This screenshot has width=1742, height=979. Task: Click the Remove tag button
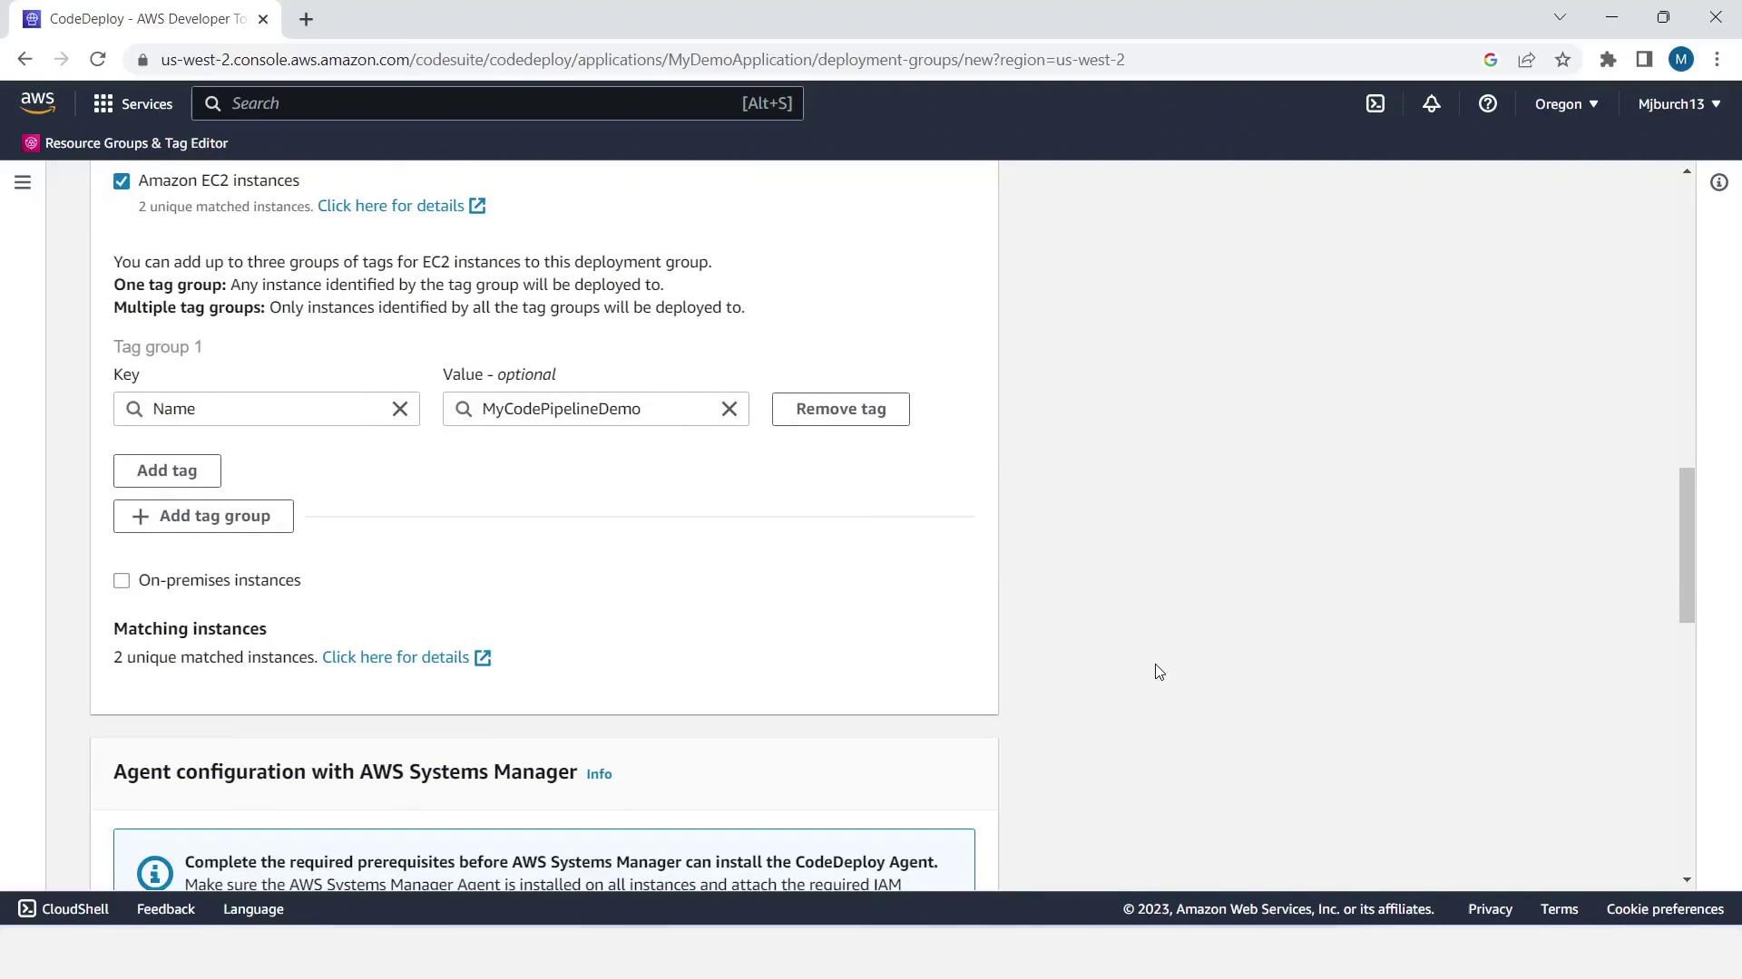click(x=840, y=409)
